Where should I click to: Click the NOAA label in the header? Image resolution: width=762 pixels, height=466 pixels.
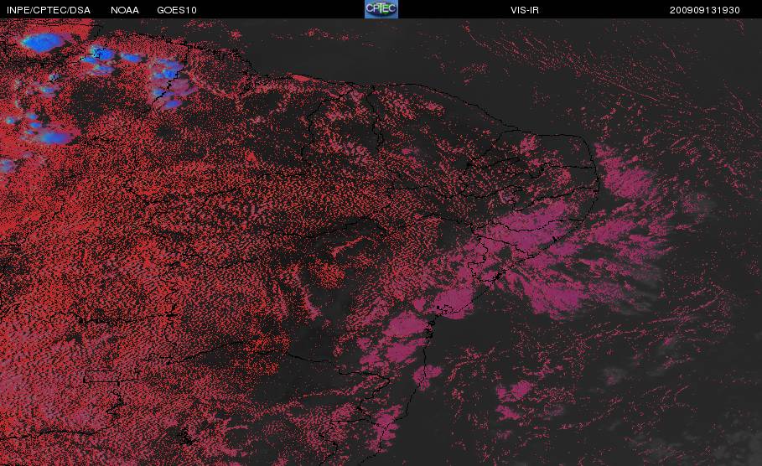tap(125, 10)
